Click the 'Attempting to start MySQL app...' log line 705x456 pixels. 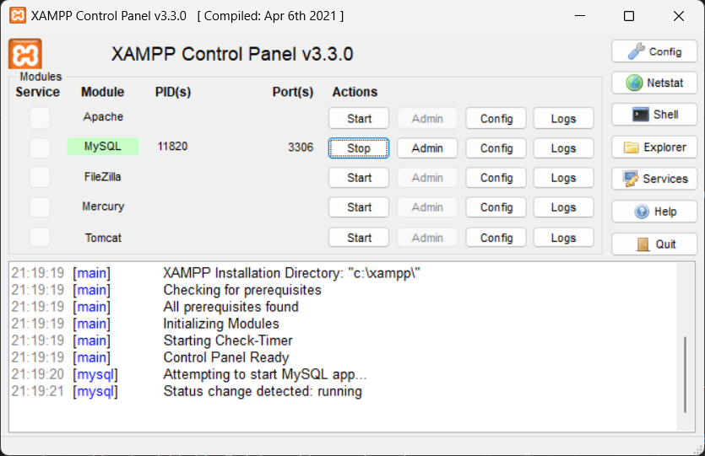tap(265, 374)
